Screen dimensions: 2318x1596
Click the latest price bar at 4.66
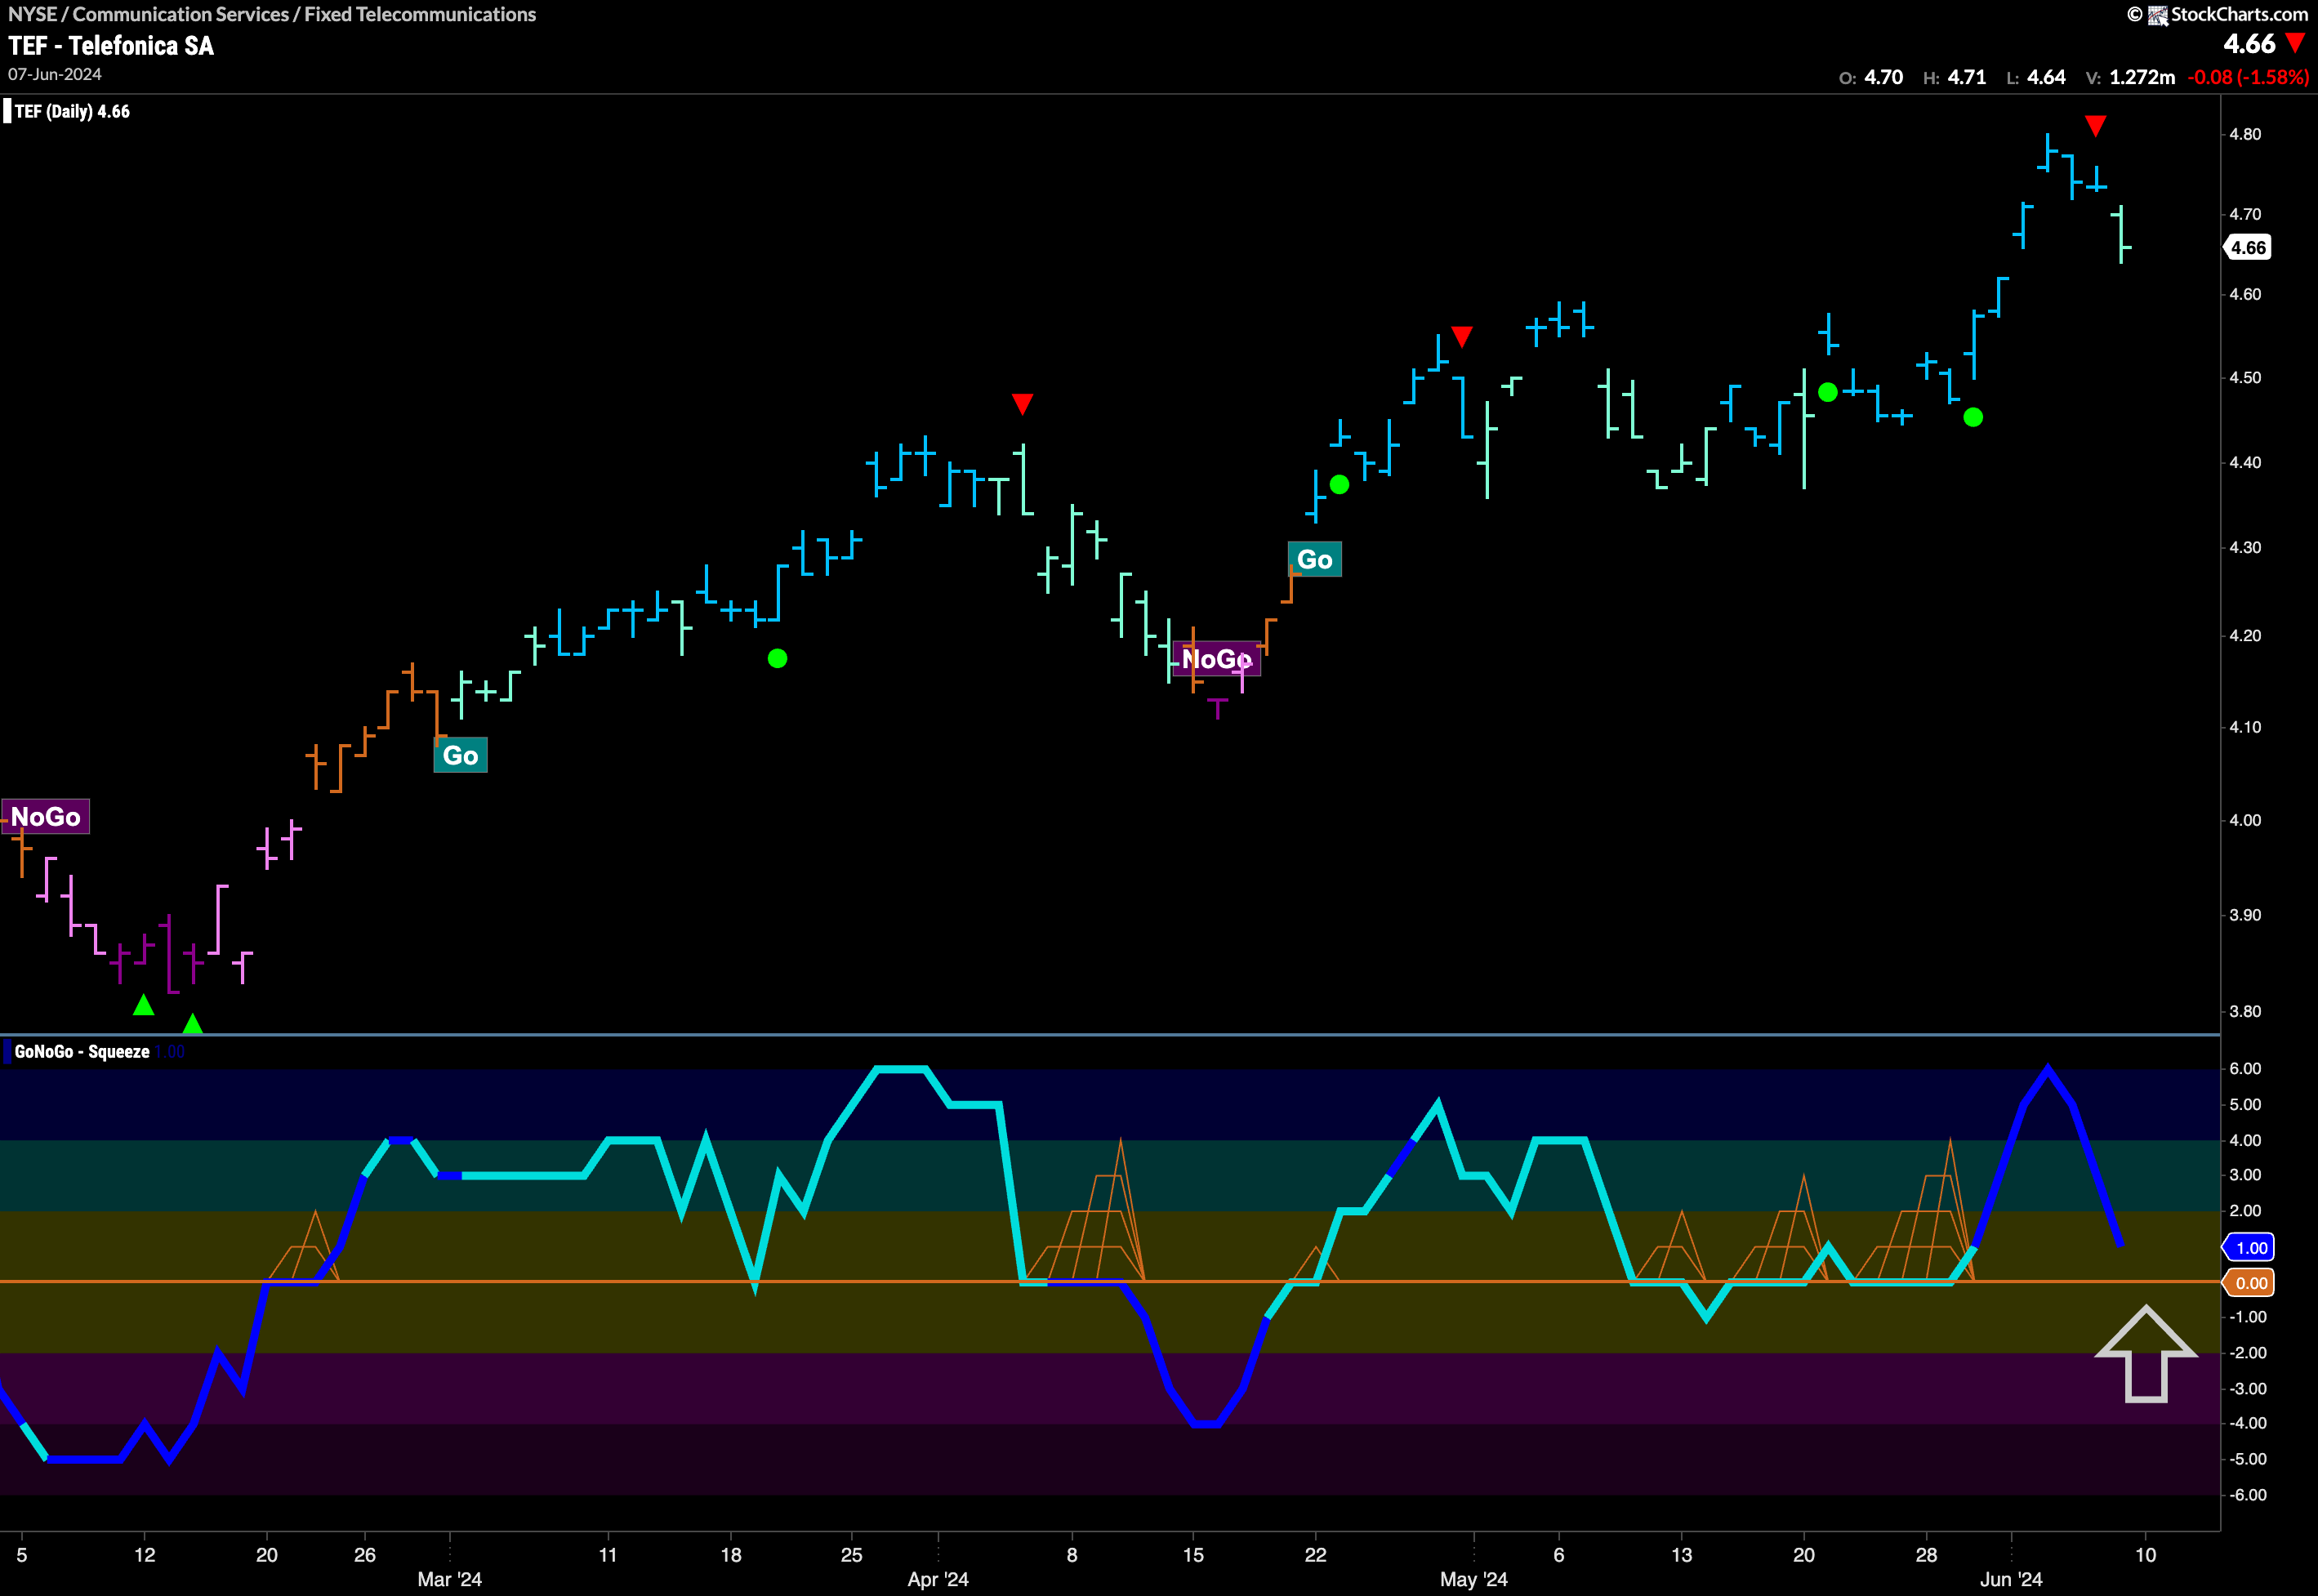click(x=2121, y=234)
